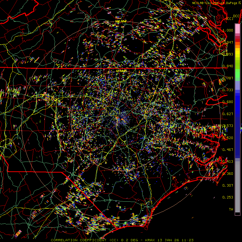The width and height of the screenshot is (242, 242).
Task: Pick the pink segment of the color bar
Action: point(237,29)
